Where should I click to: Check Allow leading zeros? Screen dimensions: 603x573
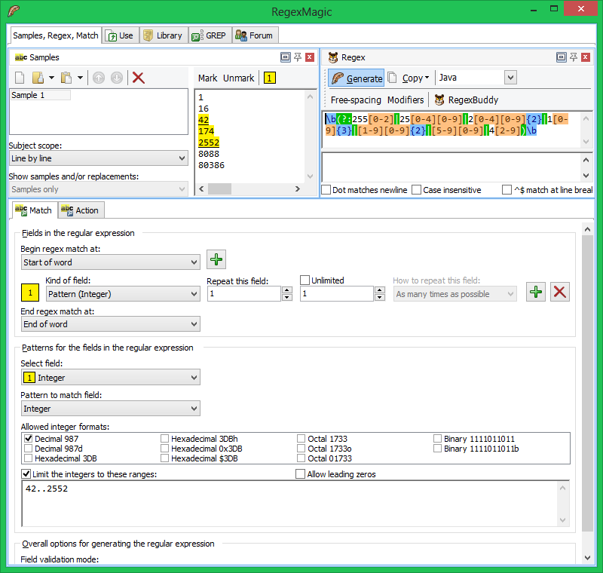tap(300, 473)
